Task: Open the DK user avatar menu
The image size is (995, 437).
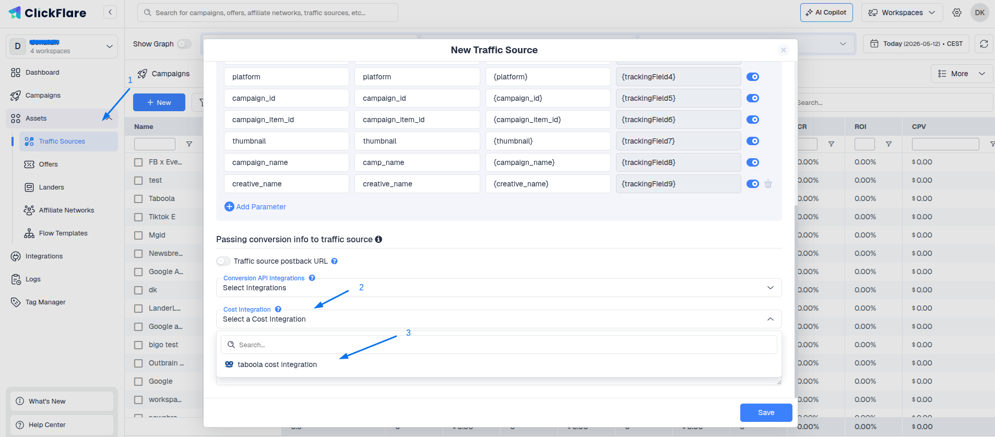Action: [x=980, y=13]
